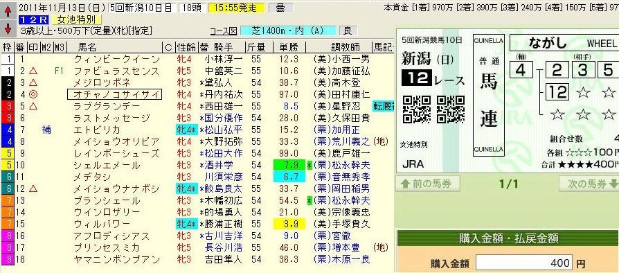
Task: Sort by the 単勝 odds column header
Action: click(x=288, y=47)
